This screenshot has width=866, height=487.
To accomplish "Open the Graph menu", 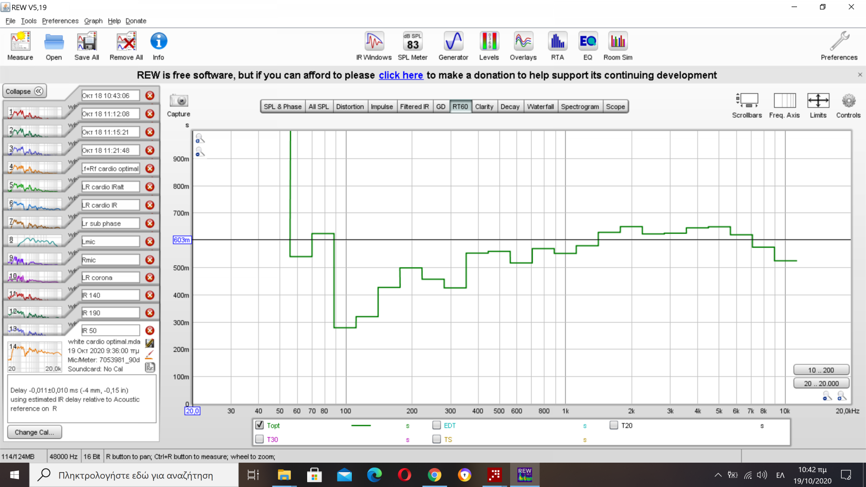I will tap(93, 21).
